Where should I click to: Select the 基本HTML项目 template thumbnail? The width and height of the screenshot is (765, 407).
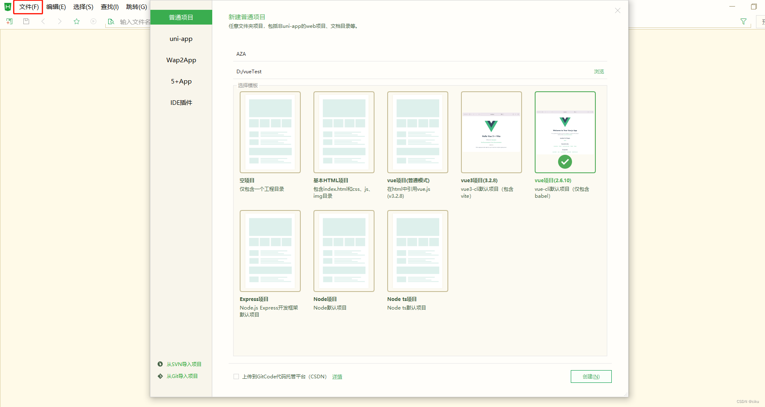pos(344,132)
